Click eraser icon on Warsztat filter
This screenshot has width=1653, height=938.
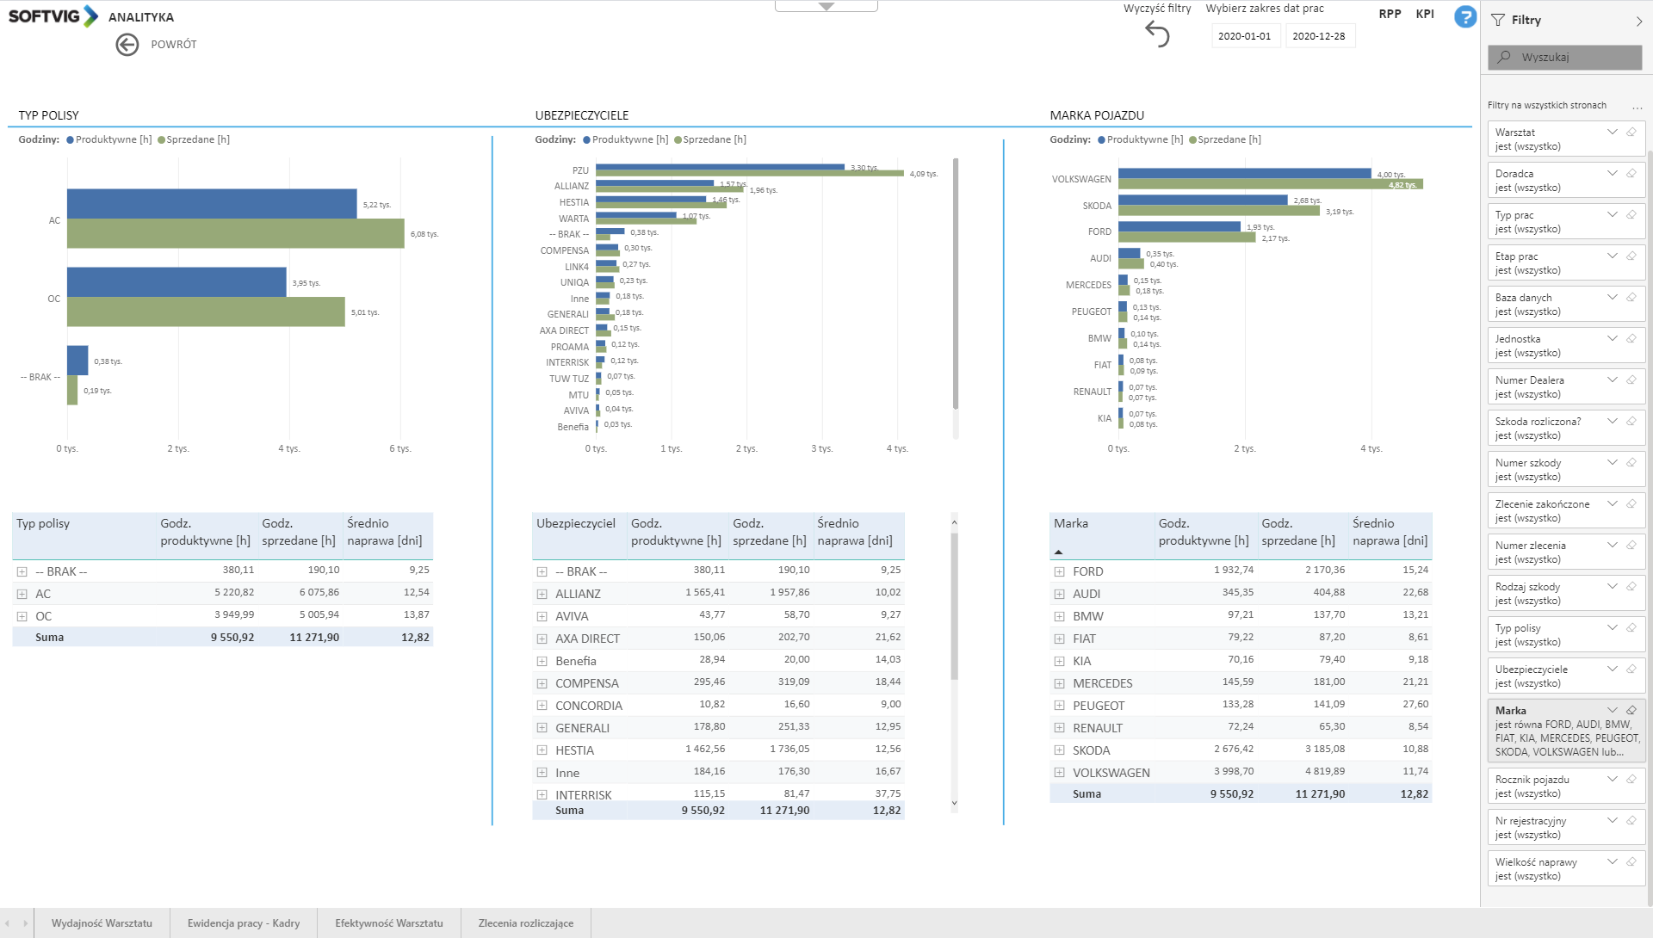pyautogui.click(x=1631, y=133)
